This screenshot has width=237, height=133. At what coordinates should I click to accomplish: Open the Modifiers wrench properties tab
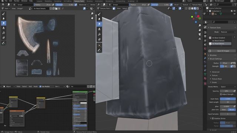click(205, 58)
